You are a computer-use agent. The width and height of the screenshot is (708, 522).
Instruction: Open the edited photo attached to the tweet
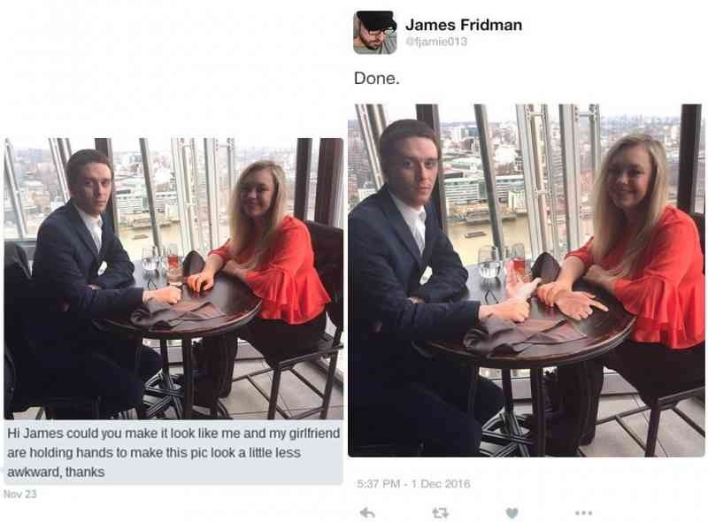coord(526,280)
